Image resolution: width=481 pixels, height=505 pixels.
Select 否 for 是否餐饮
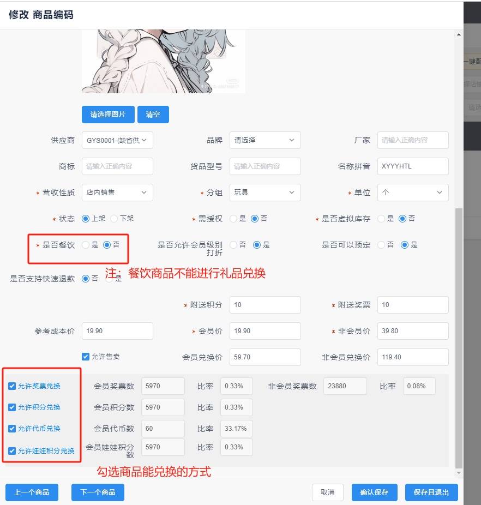coord(107,245)
